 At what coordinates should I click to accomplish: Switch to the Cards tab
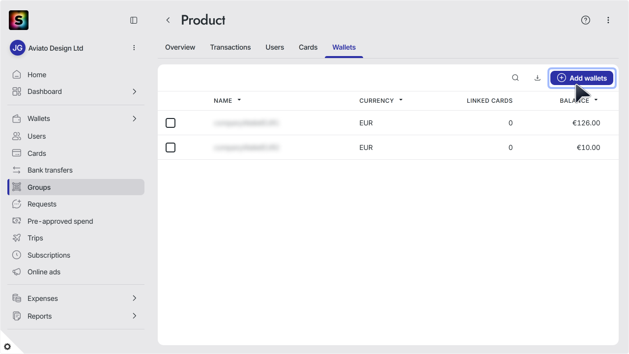click(308, 47)
